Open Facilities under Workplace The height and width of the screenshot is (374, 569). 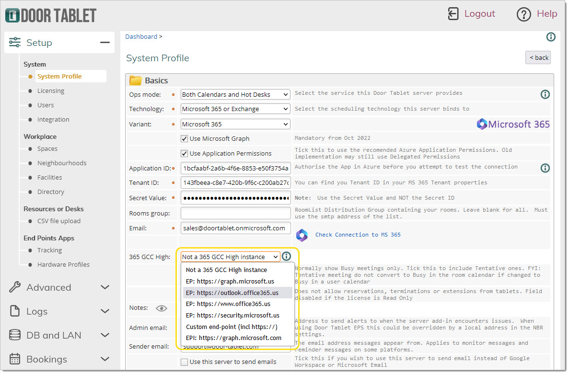pos(49,177)
